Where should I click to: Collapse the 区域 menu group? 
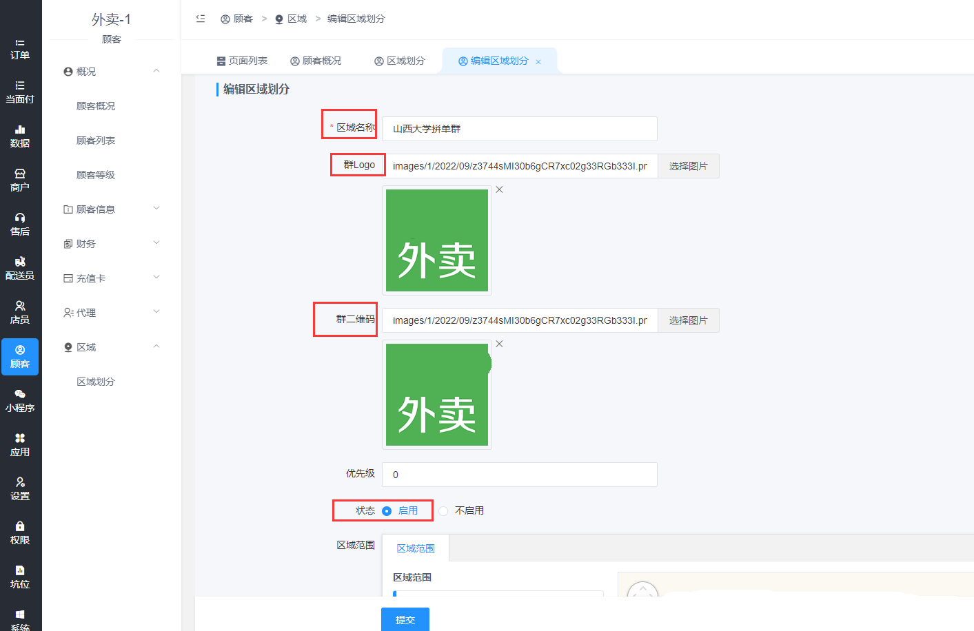click(x=156, y=346)
